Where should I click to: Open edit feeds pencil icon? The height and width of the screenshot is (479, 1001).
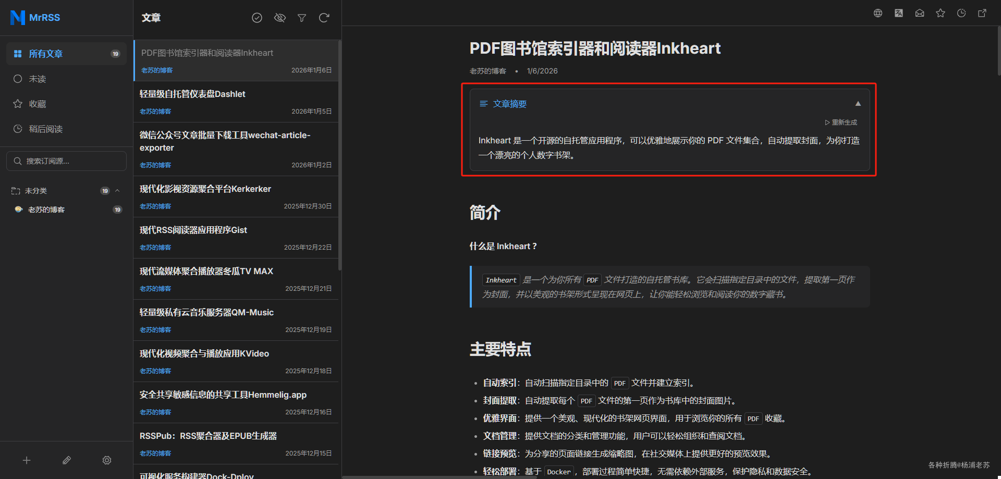click(x=67, y=460)
